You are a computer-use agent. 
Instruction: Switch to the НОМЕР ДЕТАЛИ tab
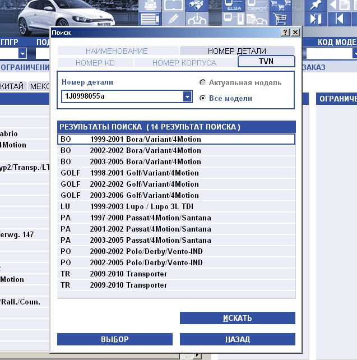237,50
